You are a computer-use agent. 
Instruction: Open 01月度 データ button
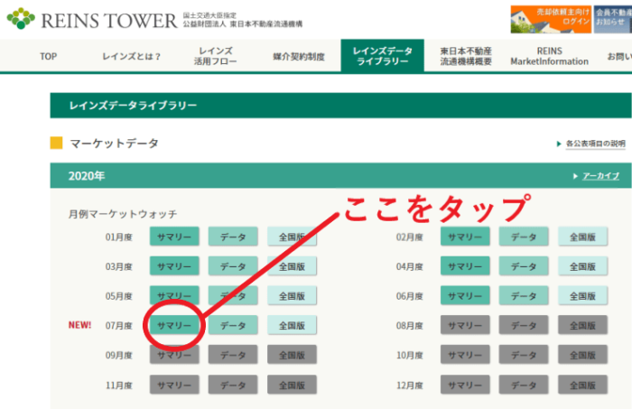(x=233, y=237)
